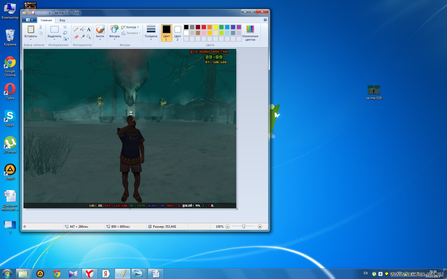
Task: Activate Цвет 1 foreground color selector
Action: (x=167, y=33)
